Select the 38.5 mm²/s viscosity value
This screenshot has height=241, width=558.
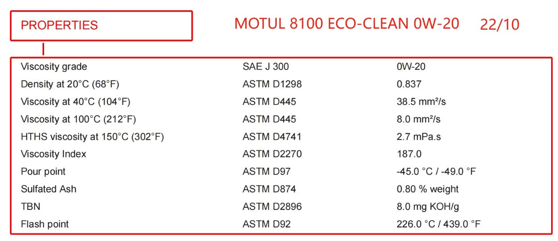coord(421,102)
